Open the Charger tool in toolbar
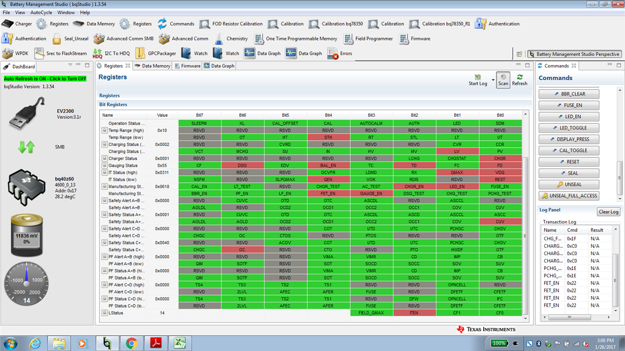This screenshot has width=625, height=351. point(17,24)
